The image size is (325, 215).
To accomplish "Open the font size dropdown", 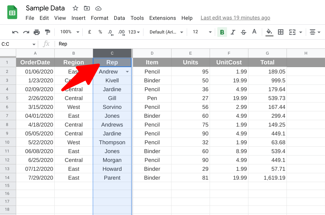I will coord(210,32).
